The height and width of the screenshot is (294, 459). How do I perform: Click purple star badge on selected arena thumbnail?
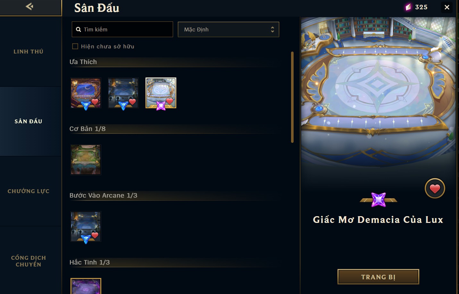(x=161, y=105)
